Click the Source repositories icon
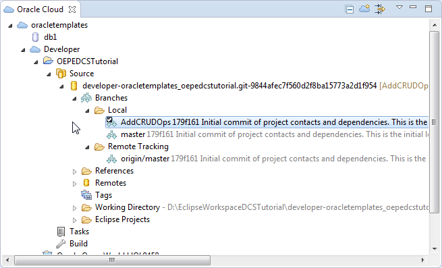442x268 pixels. [61, 74]
